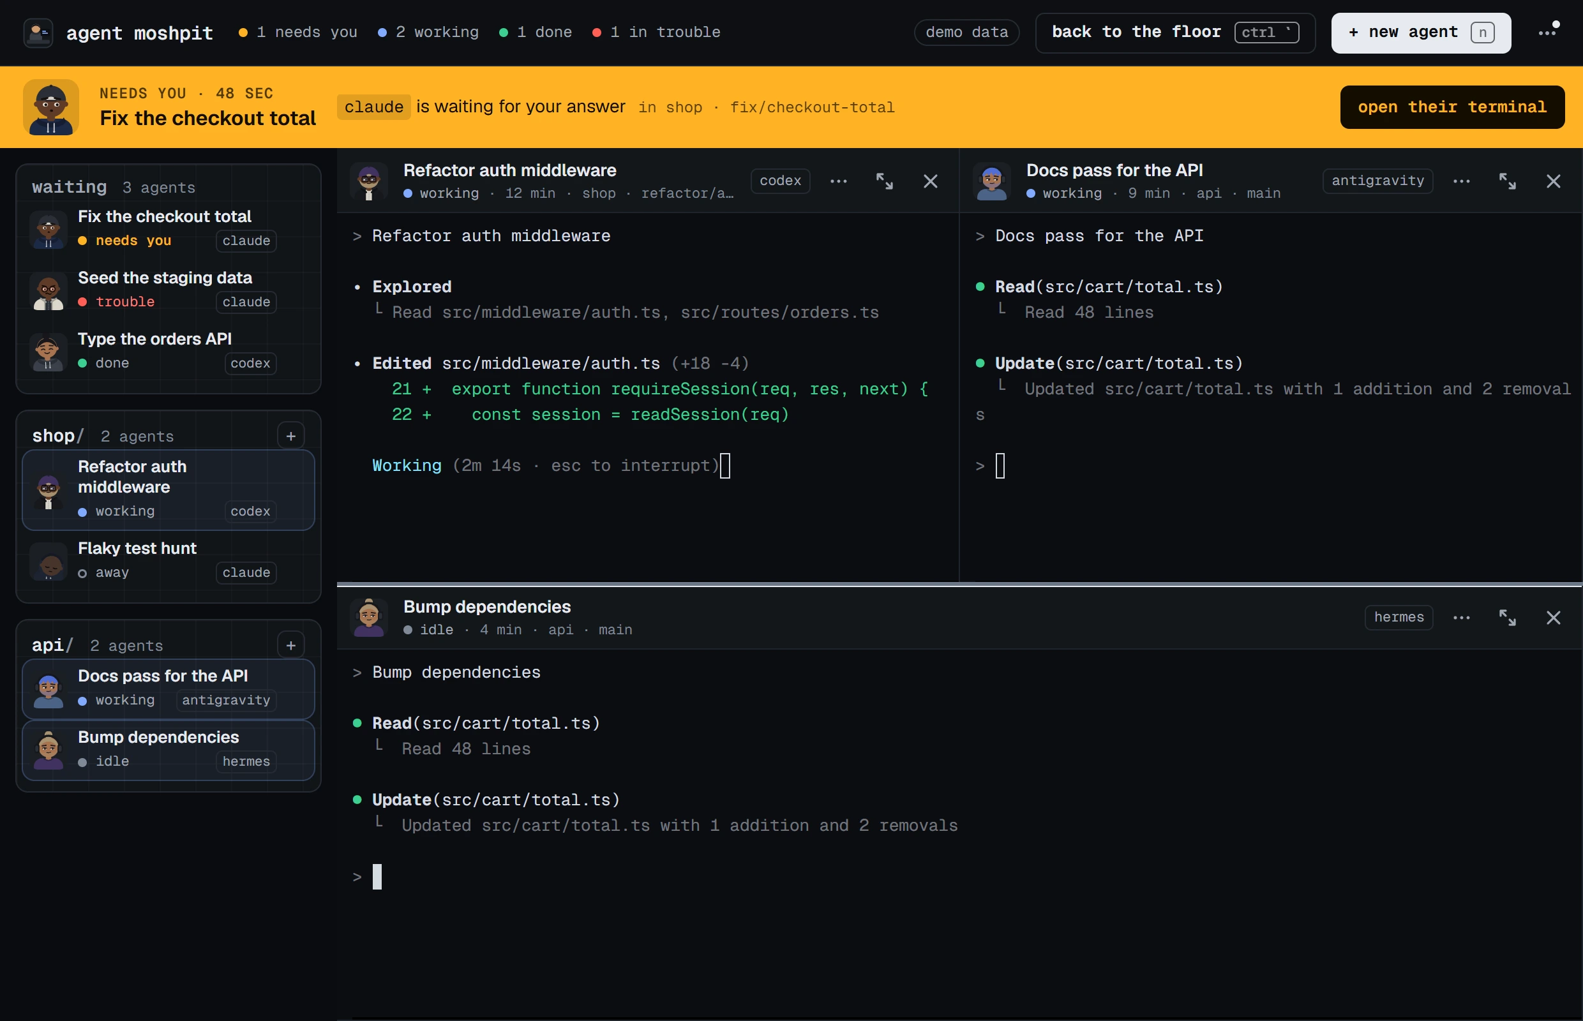The width and height of the screenshot is (1583, 1021).
Task: Select the Type the orders API agent
Action: tap(169, 352)
